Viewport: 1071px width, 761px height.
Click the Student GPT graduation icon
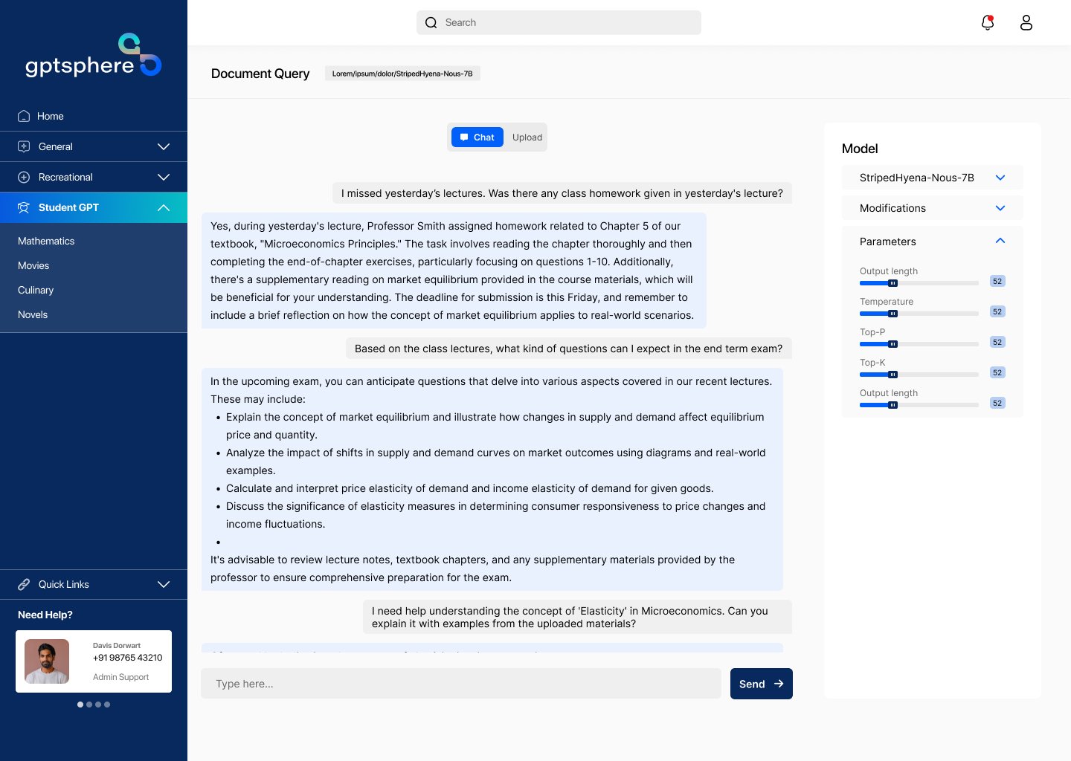[x=24, y=207]
